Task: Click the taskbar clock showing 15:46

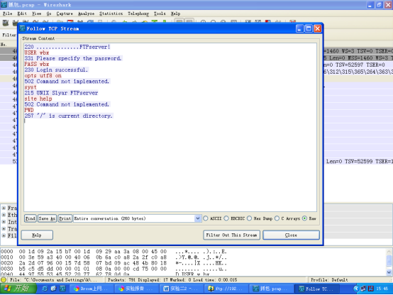Action: click(382, 289)
